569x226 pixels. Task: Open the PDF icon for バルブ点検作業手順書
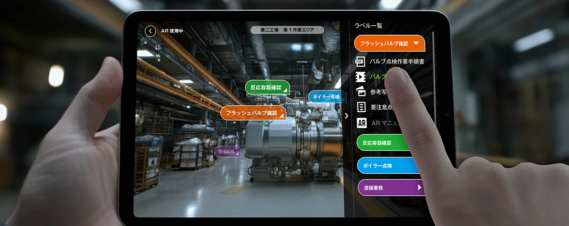[x=360, y=61]
